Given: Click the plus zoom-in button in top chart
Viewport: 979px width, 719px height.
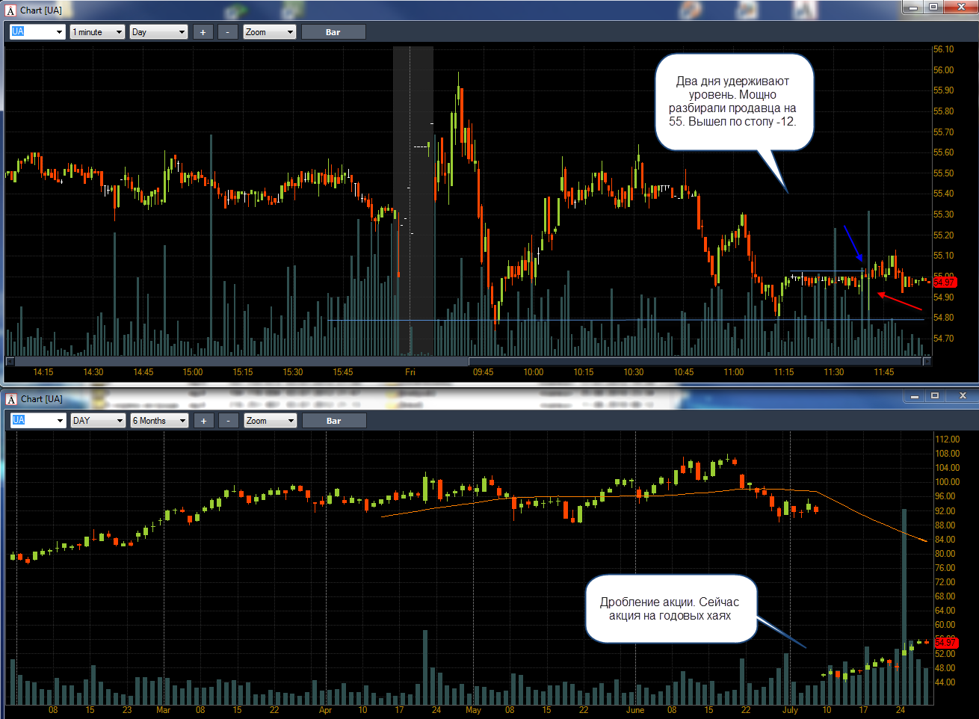Looking at the screenshot, I should (x=203, y=32).
